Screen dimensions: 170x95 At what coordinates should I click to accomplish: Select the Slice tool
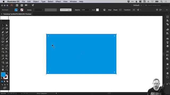7,66
